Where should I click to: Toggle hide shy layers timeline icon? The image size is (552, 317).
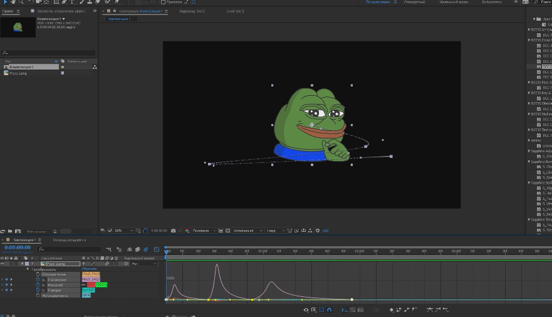130,249
